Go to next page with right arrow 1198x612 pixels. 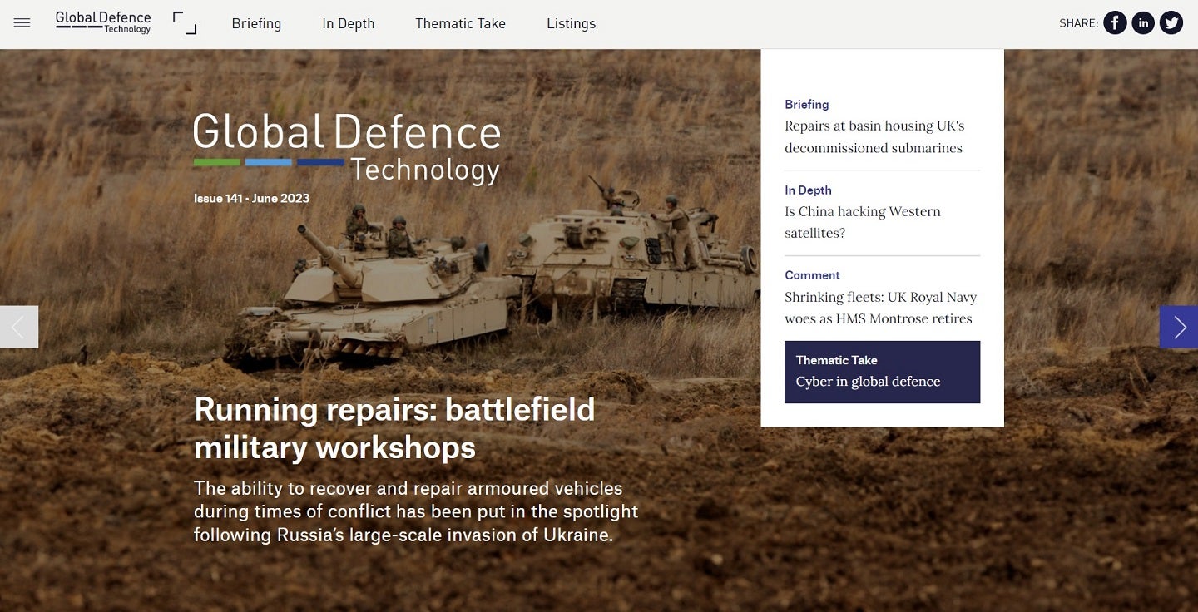point(1179,327)
